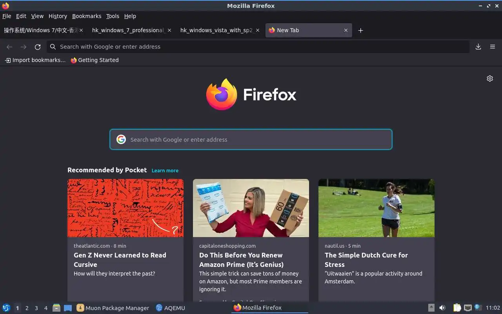Switch to virtual desktop 3
The image size is (502, 314).
[x=36, y=308]
